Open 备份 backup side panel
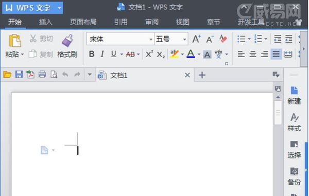Screen dimensions: 309x196 point(294,176)
